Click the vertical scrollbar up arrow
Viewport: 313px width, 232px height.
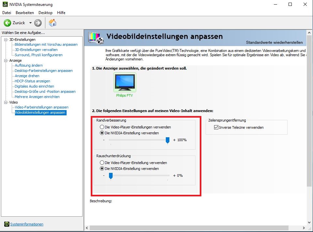309,33
